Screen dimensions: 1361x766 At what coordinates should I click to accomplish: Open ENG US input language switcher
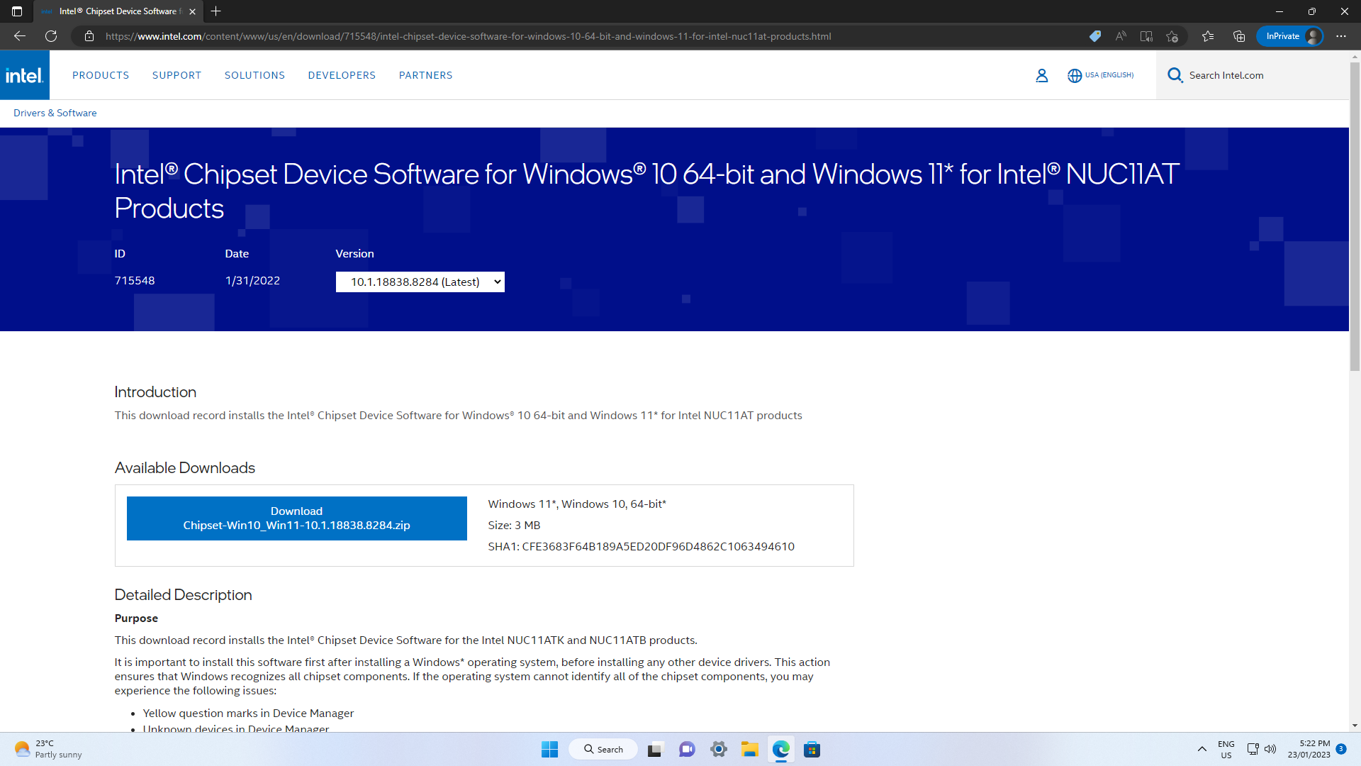1226,749
